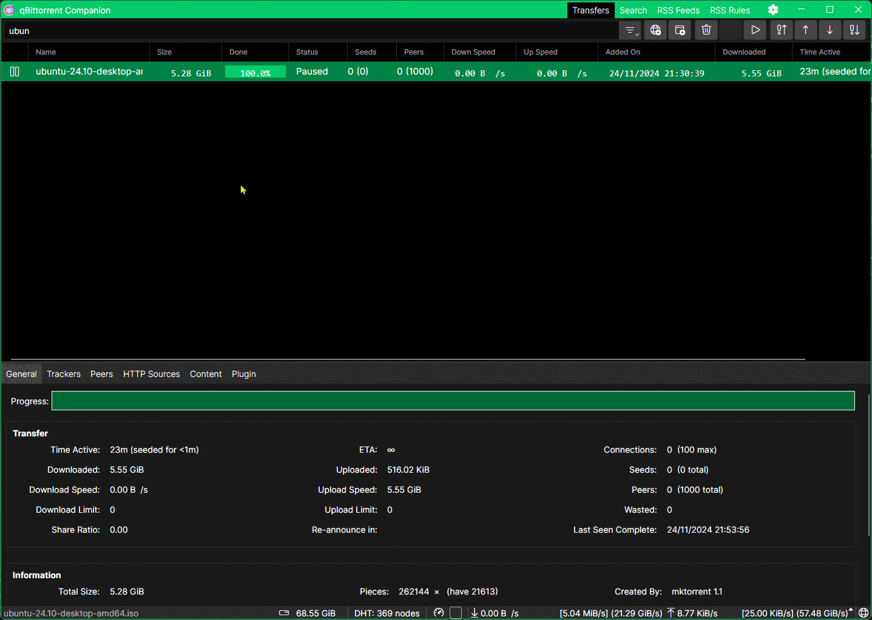Image resolution: width=872 pixels, height=620 pixels.
Task: Sort by the Downloaded column header
Action: pos(753,52)
